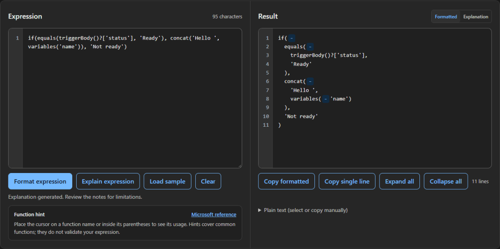500x249 pixels.
Task: Click the 'Expression' panel heading
Action: pos(25,17)
